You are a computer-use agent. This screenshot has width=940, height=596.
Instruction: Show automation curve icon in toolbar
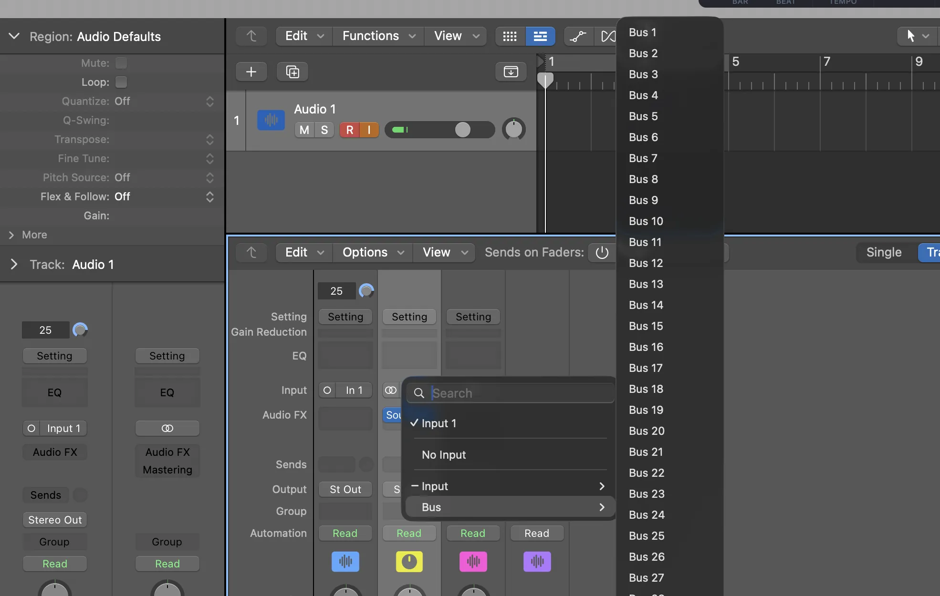tap(578, 36)
